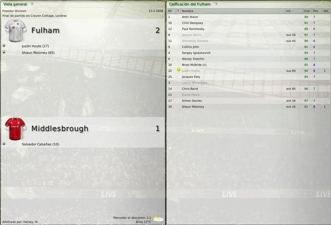The height and width of the screenshot is (225, 331).
Task: Select Clint Dempsey in ratings list
Action: [x=192, y=23]
